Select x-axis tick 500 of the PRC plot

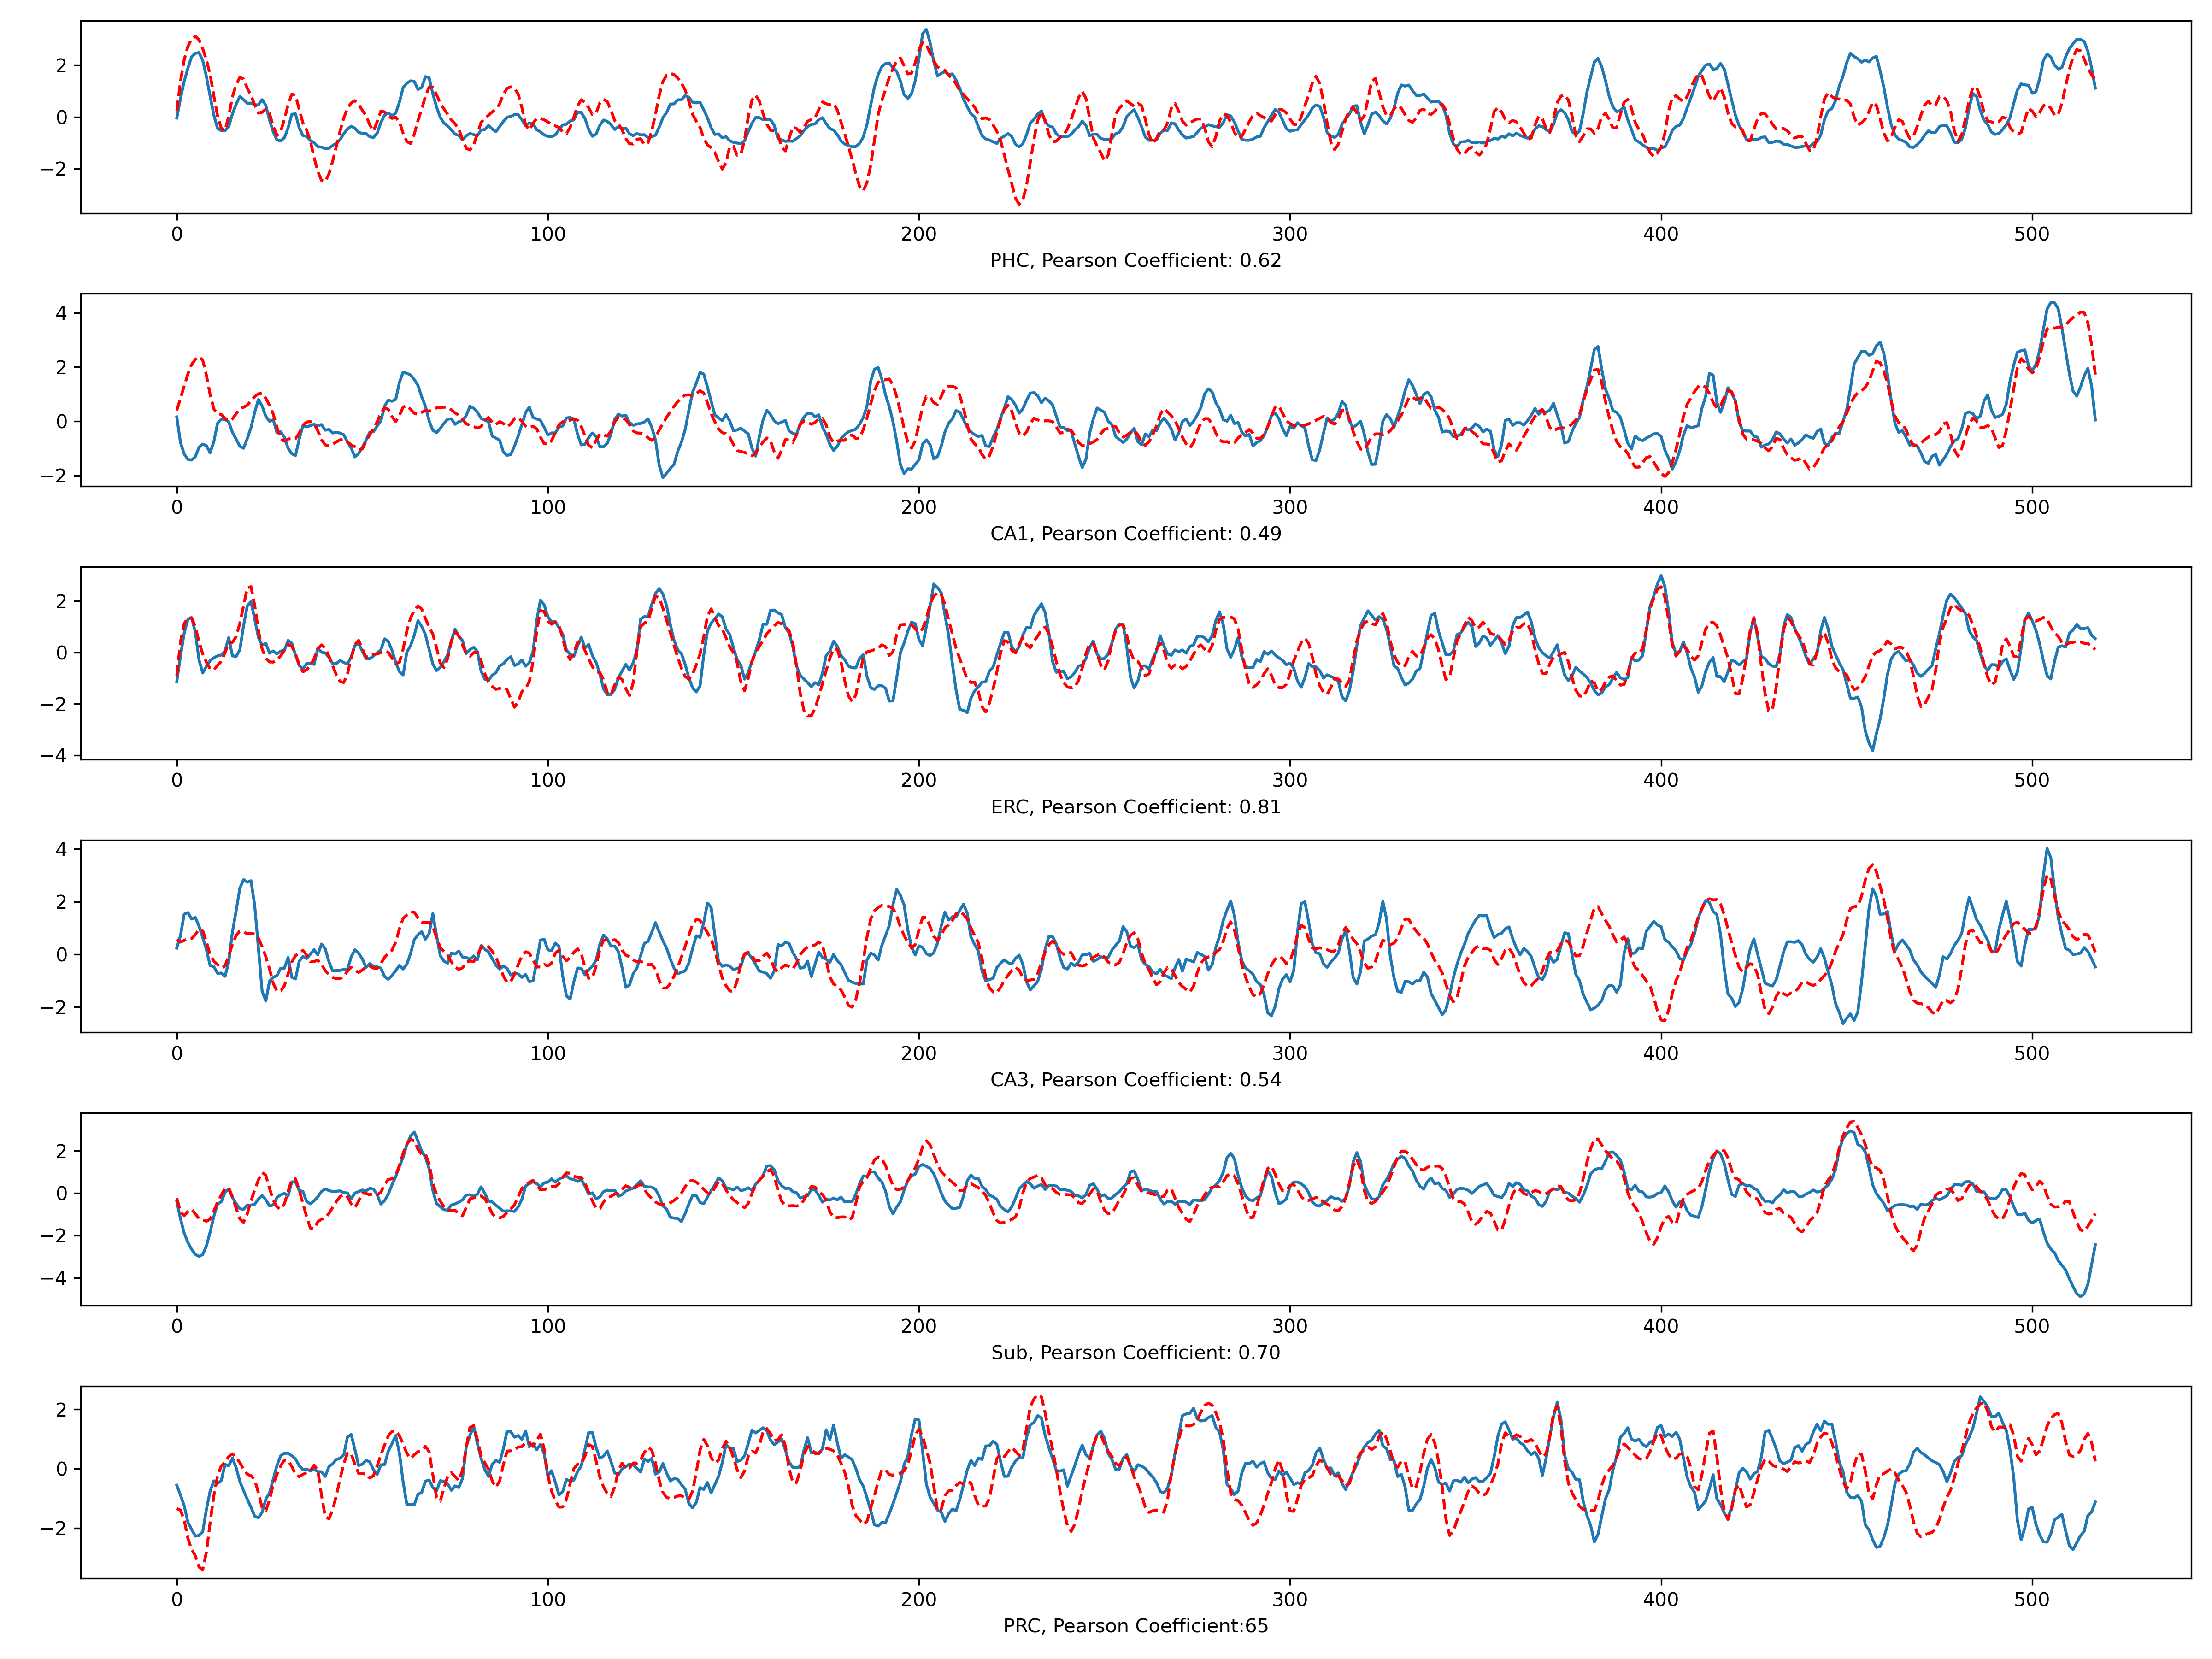(2031, 1599)
